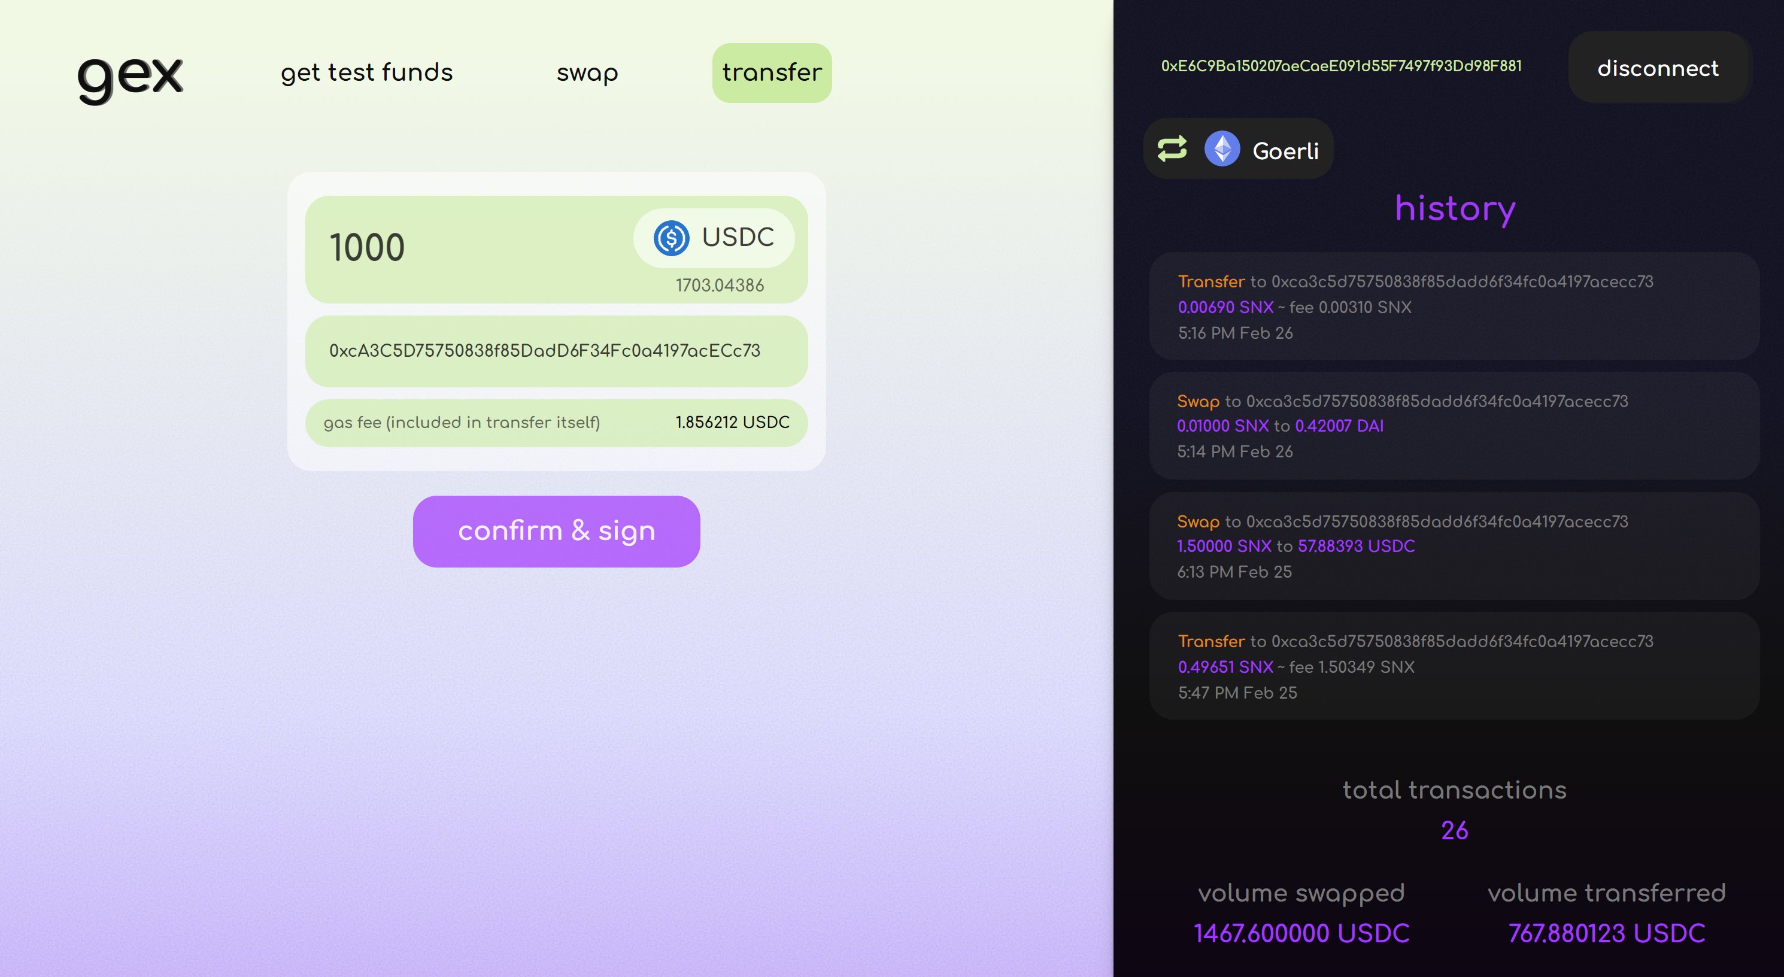Click the network switch arrows icon
The height and width of the screenshot is (977, 1784).
1172,149
